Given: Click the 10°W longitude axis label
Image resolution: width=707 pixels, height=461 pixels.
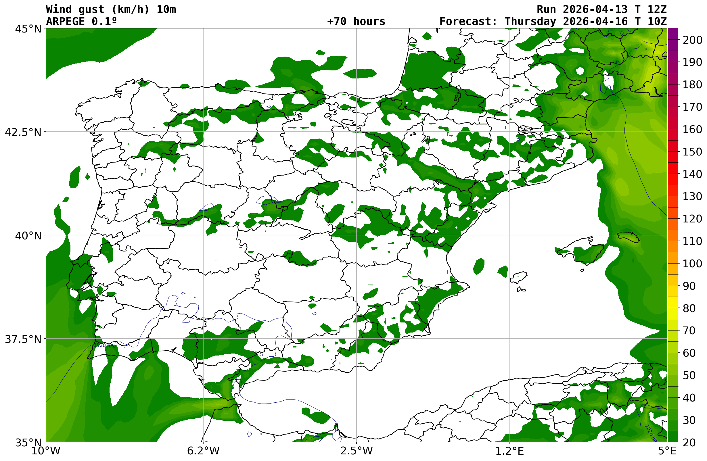Looking at the screenshot, I should tap(46, 451).
